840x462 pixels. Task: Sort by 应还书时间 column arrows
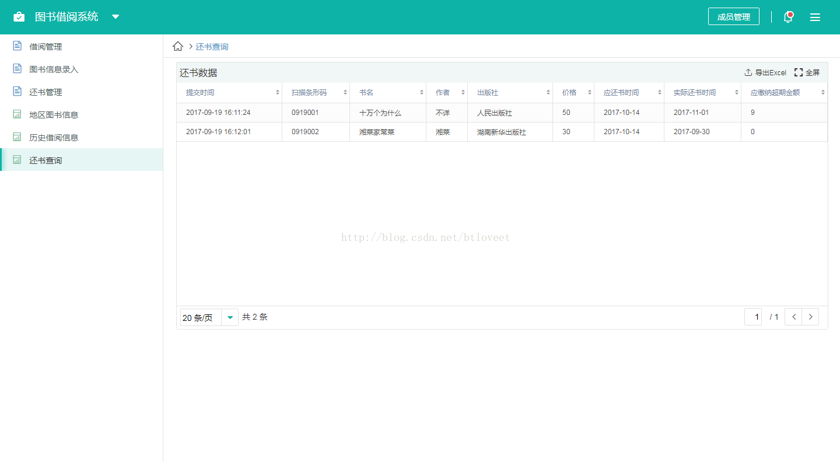click(x=659, y=92)
